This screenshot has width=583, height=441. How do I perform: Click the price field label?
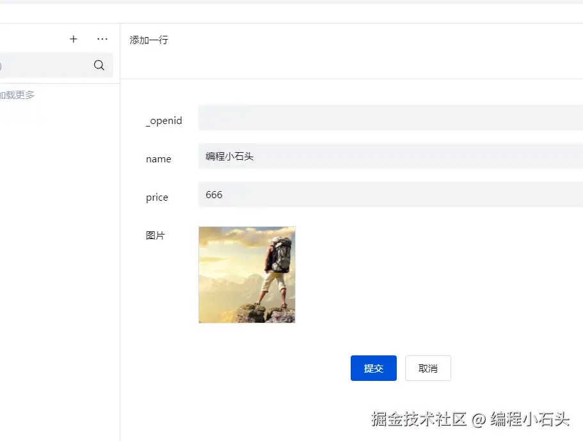[x=157, y=197]
